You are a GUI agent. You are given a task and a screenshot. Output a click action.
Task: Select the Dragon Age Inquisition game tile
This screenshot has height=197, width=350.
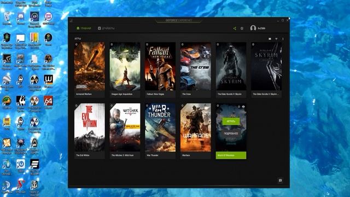pos(125,69)
